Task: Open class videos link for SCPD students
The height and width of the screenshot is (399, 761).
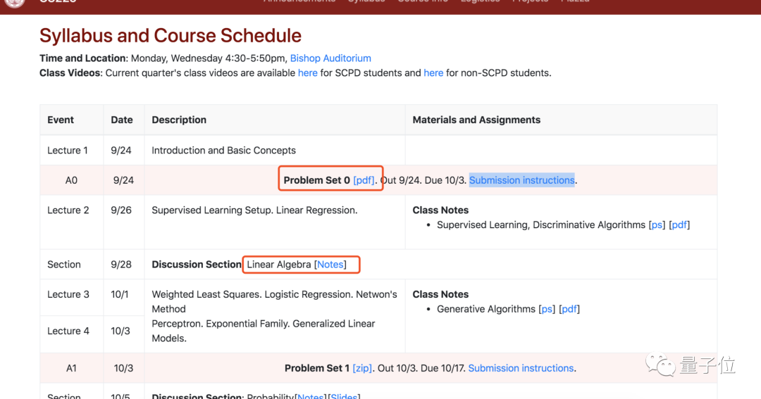Action: click(307, 73)
